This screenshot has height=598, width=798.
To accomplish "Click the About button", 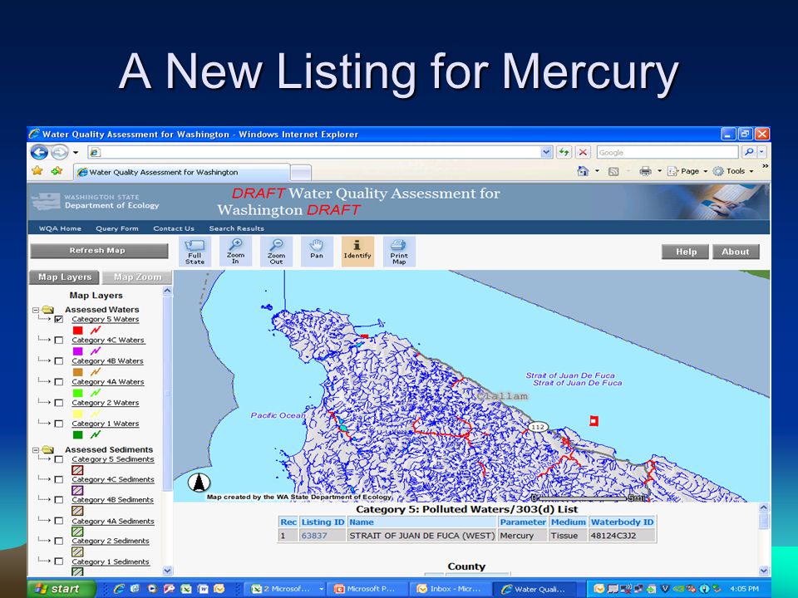I will [x=736, y=252].
